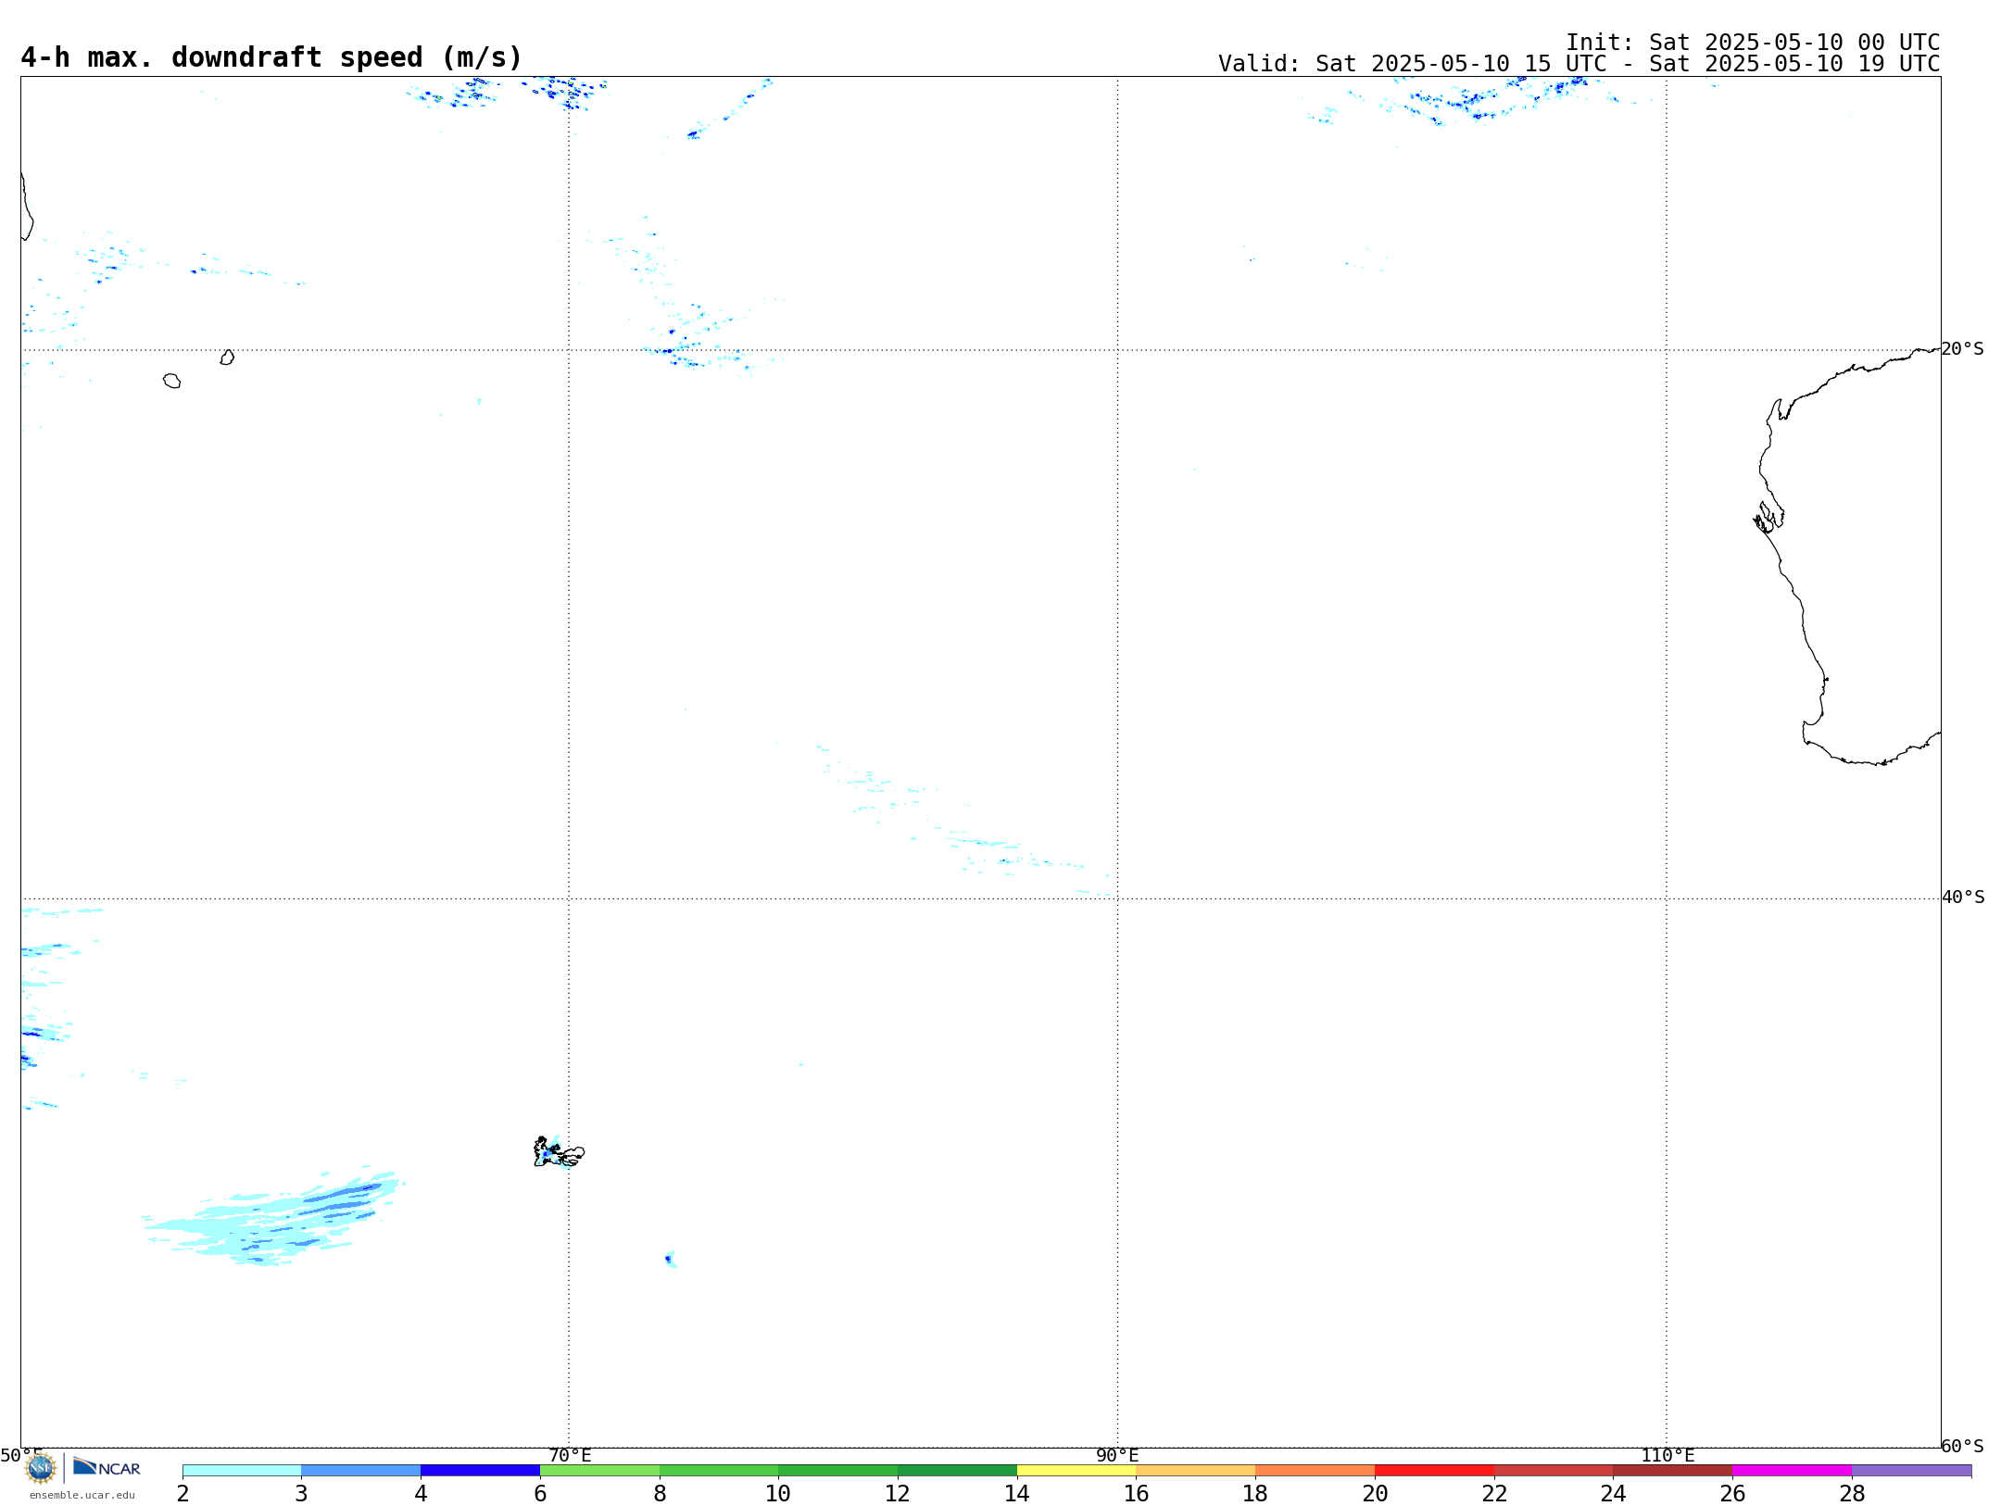Click the light cyan 2–3 m/s swatch

pyautogui.click(x=242, y=1471)
